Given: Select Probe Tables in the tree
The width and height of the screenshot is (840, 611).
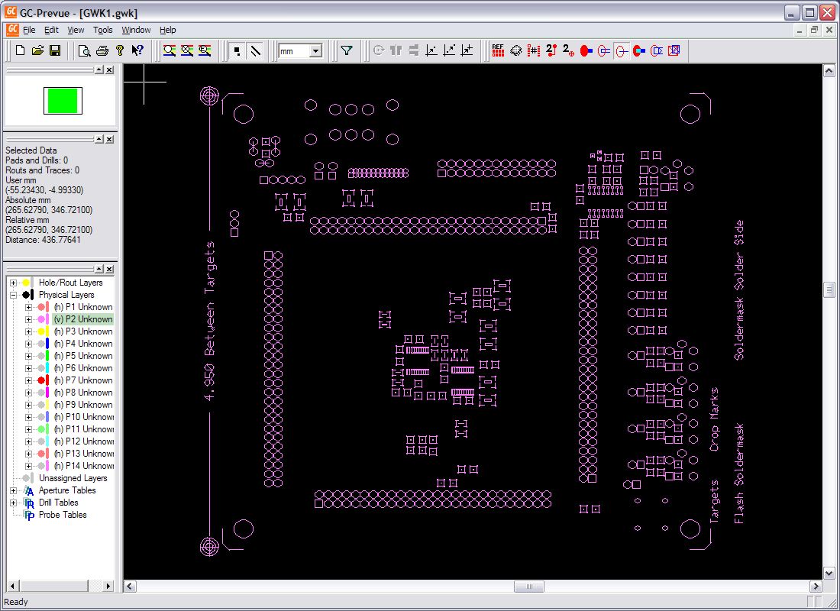Looking at the screenshot, I should (63, 515).
